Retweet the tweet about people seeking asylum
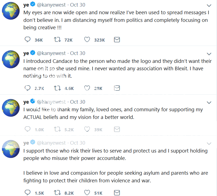The width and height of the screenshot is (217, 196). tap(57, 192)
